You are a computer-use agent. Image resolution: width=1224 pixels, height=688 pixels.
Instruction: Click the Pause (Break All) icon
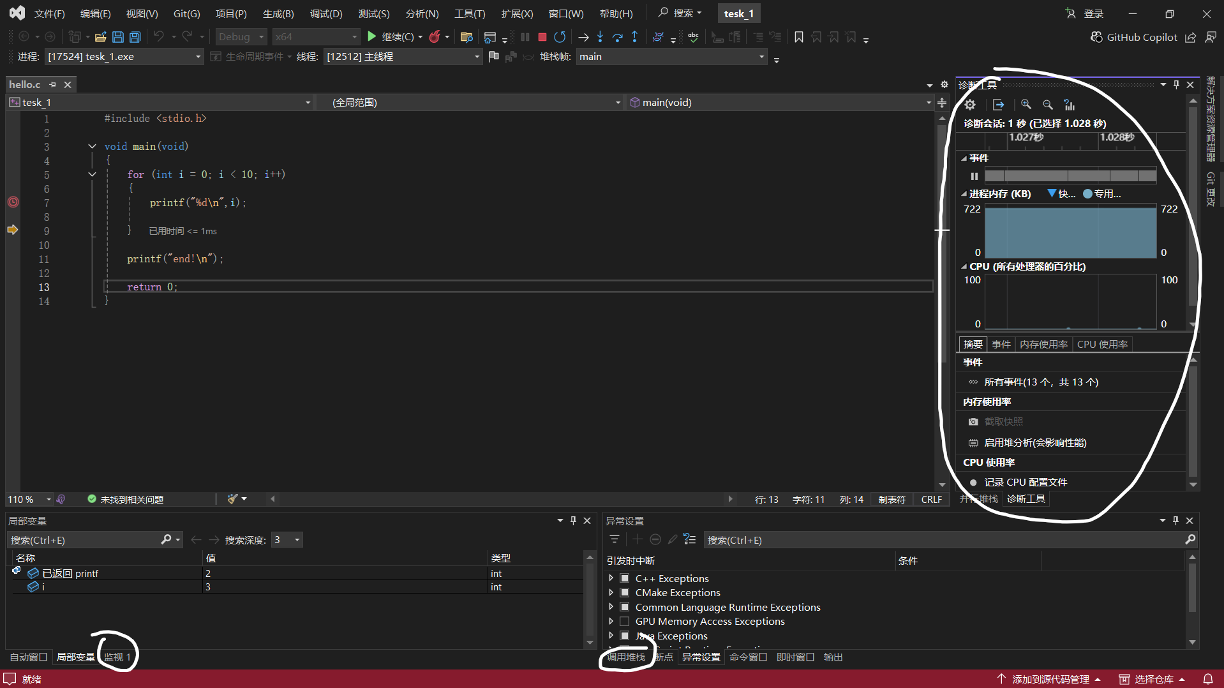pyautogui.click(x=525, y=37)
